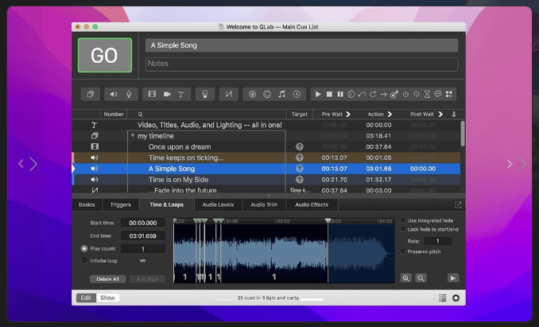Zoom out on the waveform
The width and height of the screenshot is (539, 327).
click(421, 278)
